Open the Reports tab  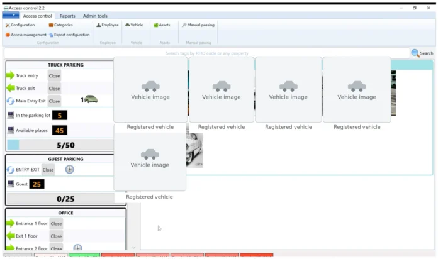(67, 16)
